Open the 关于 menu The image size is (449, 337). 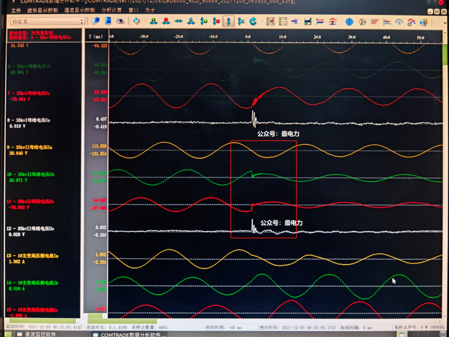tap(150, 10)
